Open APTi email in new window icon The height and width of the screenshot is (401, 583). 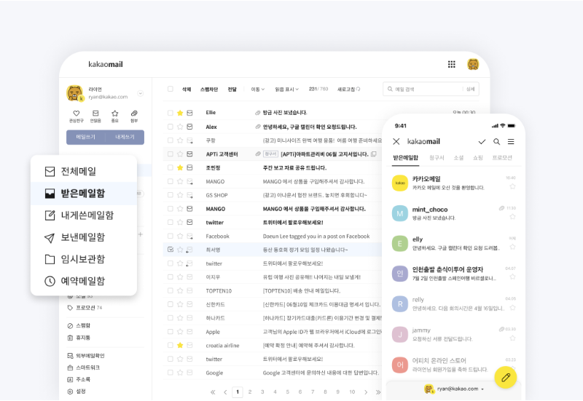pos(374,154)
